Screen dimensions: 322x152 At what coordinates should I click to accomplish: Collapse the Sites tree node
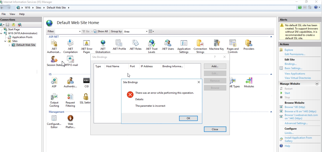coord(5,41)
